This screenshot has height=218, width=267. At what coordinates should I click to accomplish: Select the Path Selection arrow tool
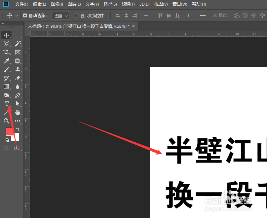pyautogui.click(x=18, y=104)
